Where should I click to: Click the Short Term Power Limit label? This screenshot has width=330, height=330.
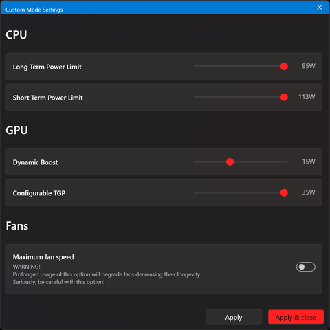point(47,98)
